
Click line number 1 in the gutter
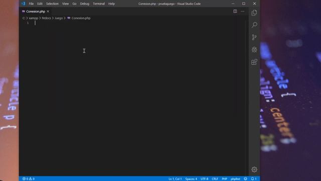pos(28,23)
